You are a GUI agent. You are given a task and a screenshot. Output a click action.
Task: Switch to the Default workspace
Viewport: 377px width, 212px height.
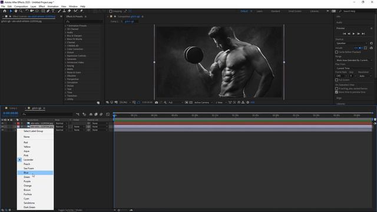(x=244, y=11)
